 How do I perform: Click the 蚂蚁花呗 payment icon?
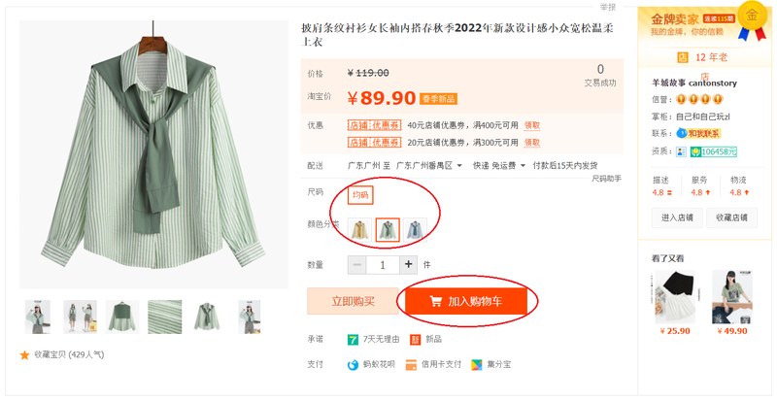point(354,365)
